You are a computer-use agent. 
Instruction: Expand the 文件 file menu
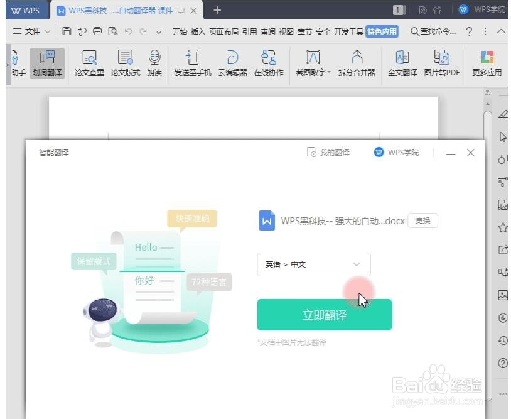click(33, 30)
